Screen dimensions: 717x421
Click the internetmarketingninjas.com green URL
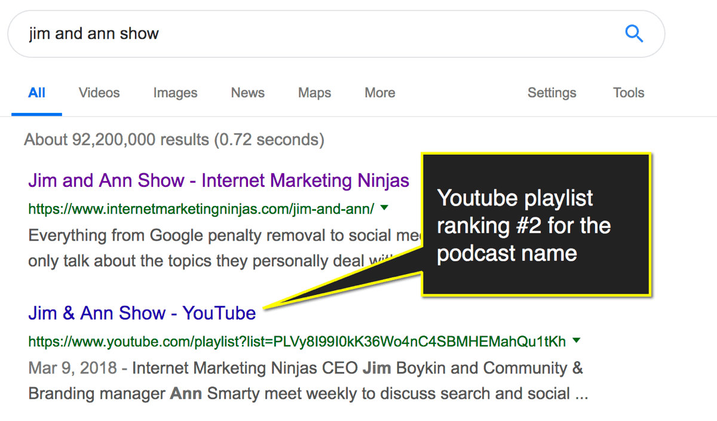pyautogui.click(x=201, y=209)
